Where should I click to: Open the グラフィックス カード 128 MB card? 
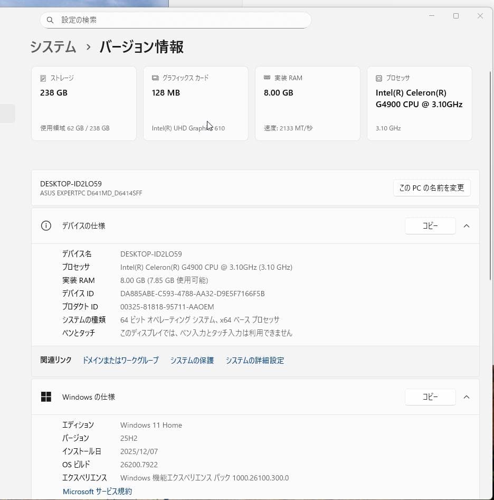pyautogui.click(x=196, y=103)
